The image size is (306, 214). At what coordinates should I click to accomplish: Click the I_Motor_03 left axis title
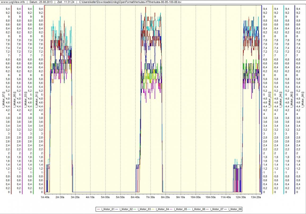click(x=26, y=100)
